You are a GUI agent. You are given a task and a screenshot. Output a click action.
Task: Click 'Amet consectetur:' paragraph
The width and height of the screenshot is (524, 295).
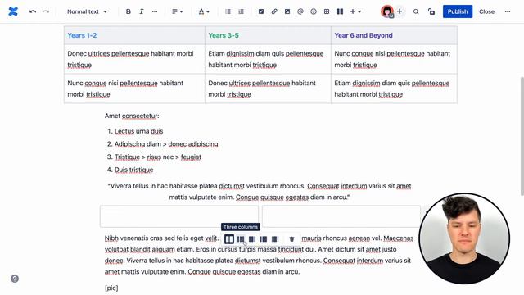(x=132, y=116)
